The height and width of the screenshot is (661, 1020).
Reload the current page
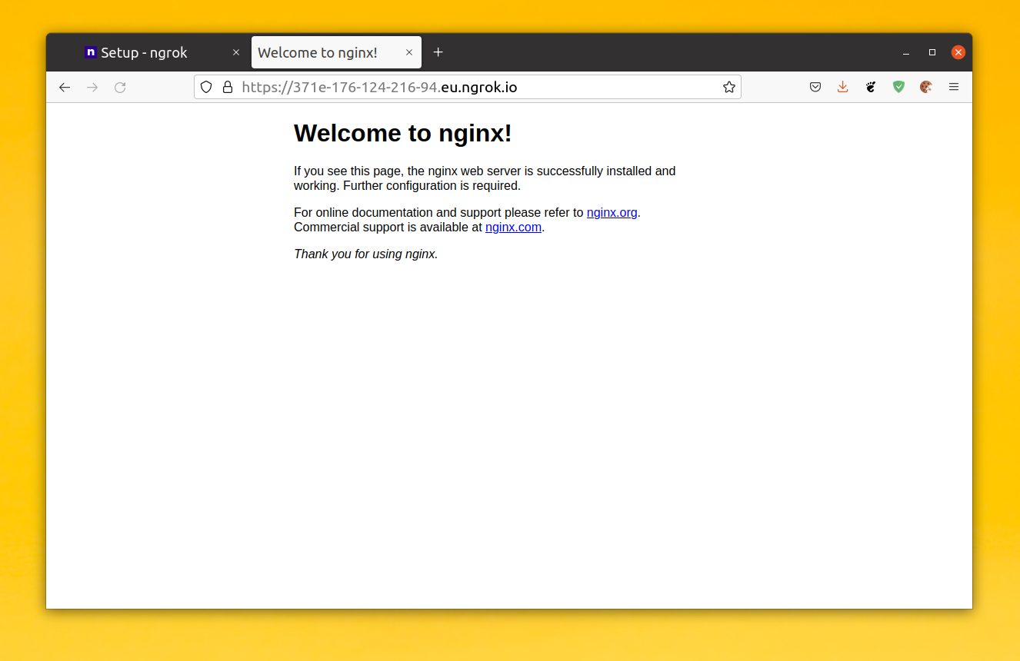(120, 88)
